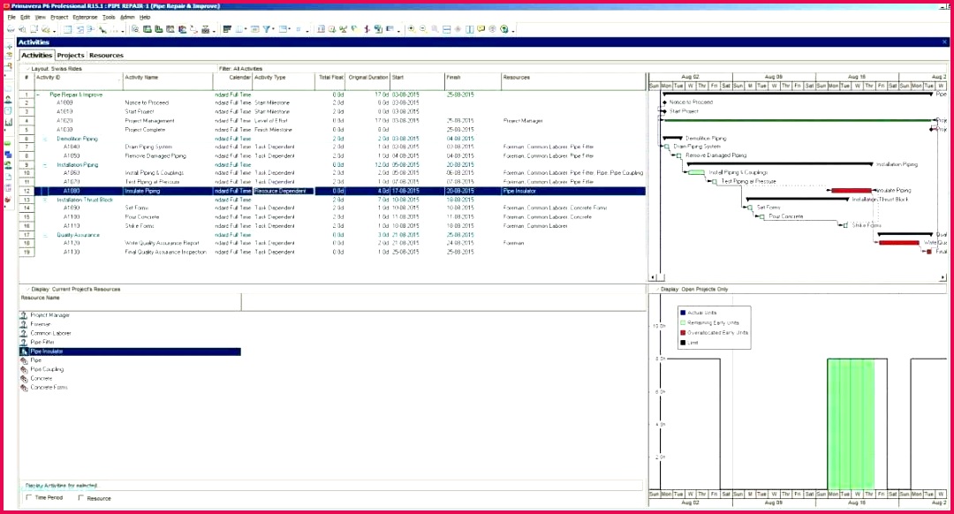The height and width of the screenshot is (514, 954).
Task: Click the blue overlapping squares sidebar icon
Action: click(9, 155)
